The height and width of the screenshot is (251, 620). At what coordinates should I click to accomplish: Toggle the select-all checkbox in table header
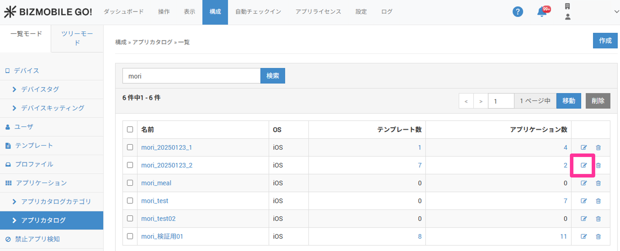(x=130, y=129)
